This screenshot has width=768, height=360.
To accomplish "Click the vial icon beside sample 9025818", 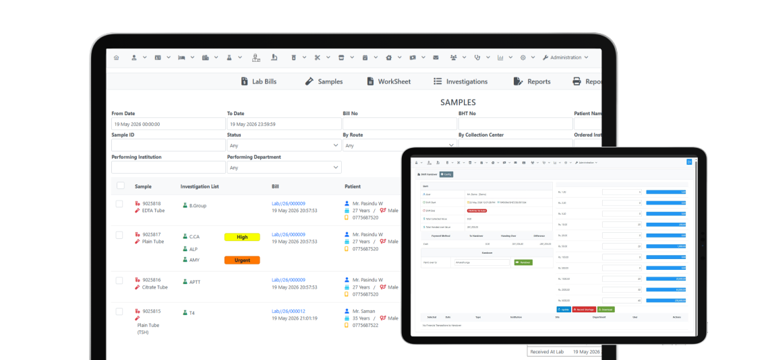I will pyautogui.click(x=138, y=204).
